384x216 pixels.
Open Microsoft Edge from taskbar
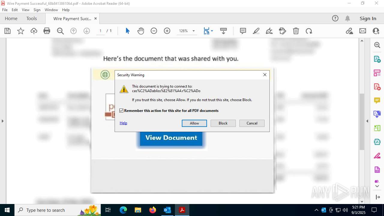click(x=123, y=210)
